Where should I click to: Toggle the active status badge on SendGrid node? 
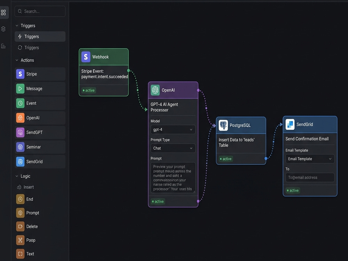tap(293, 190)
